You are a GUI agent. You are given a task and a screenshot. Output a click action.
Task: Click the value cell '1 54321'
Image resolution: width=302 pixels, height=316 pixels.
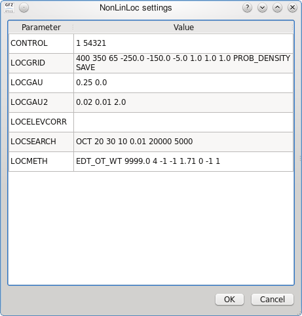click(x=183, y=43)
